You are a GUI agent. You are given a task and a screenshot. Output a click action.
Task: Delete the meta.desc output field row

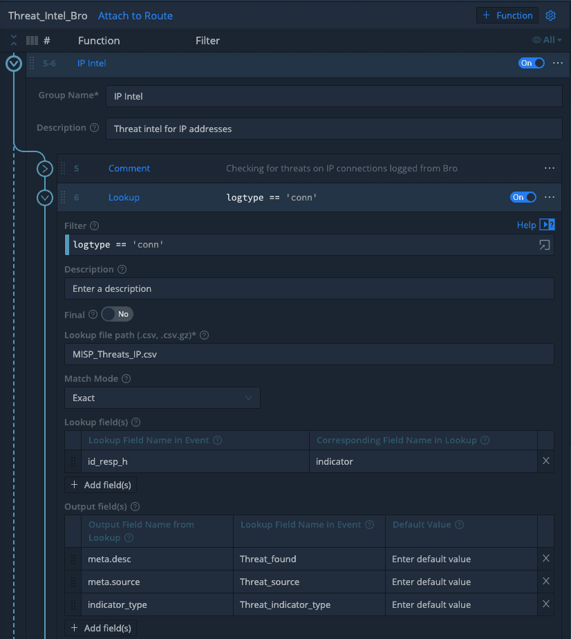coord(546,559)
